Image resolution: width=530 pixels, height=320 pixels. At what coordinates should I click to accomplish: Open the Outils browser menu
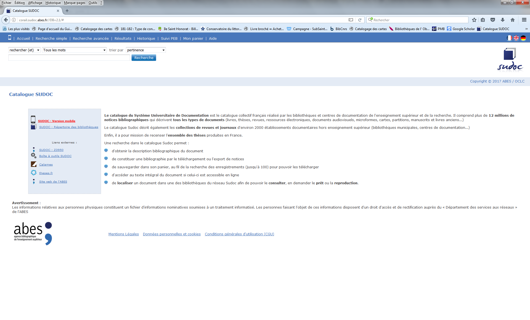pos(93,3)
